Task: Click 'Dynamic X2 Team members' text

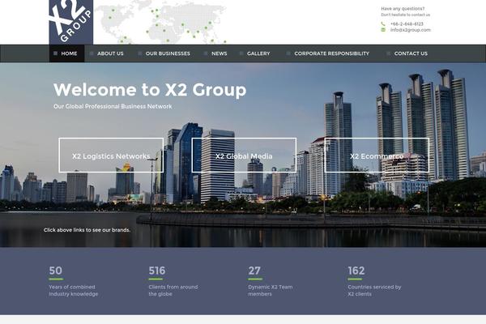Action: pos(271,291)
